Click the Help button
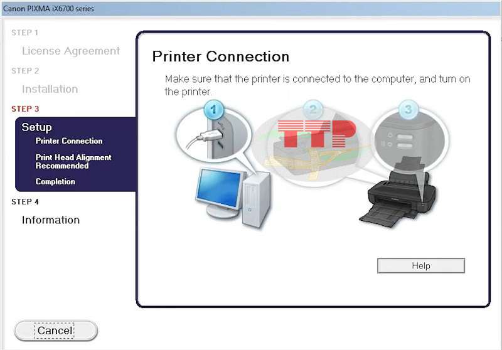 420,265
